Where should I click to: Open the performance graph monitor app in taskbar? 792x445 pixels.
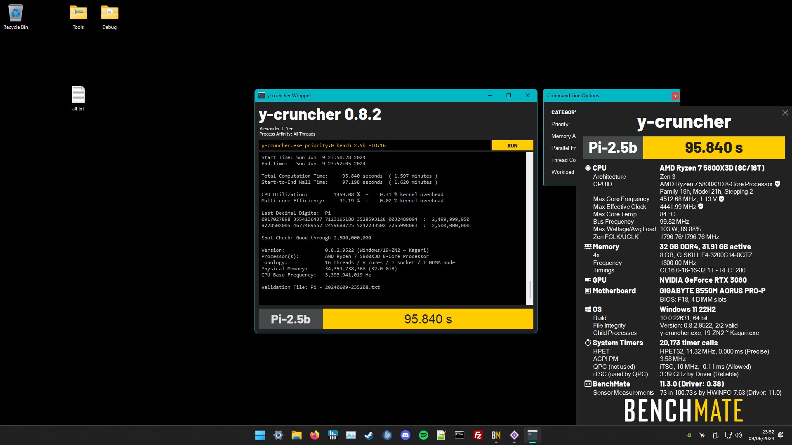point(351,435)
